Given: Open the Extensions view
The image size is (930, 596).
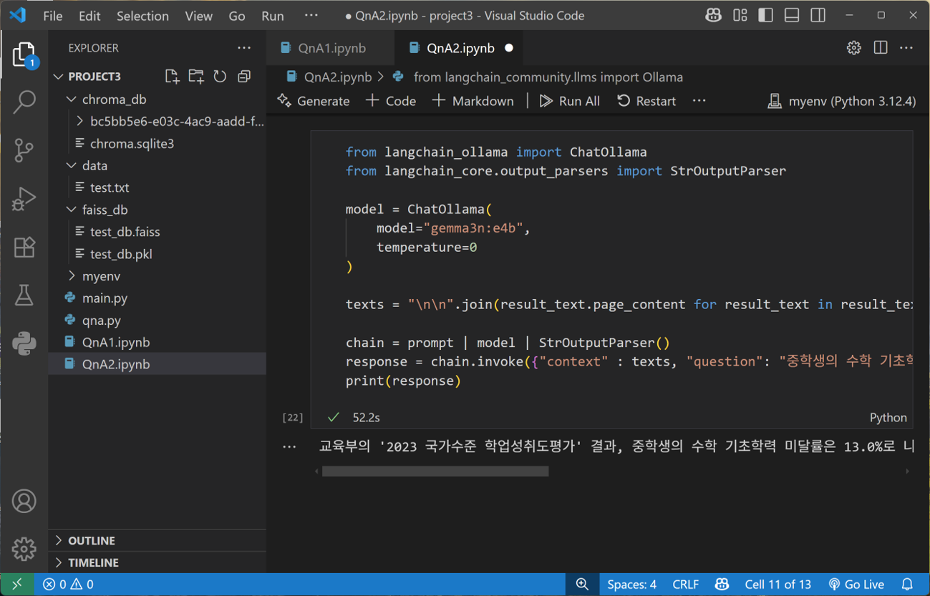Looking at the screenshot, I should click(24, 247).
